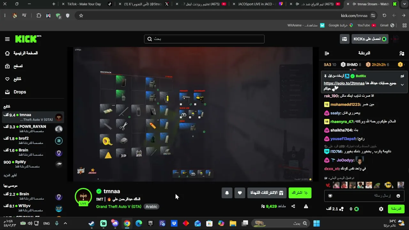
Task: Click the stream video player
Action: click(193, 114)
